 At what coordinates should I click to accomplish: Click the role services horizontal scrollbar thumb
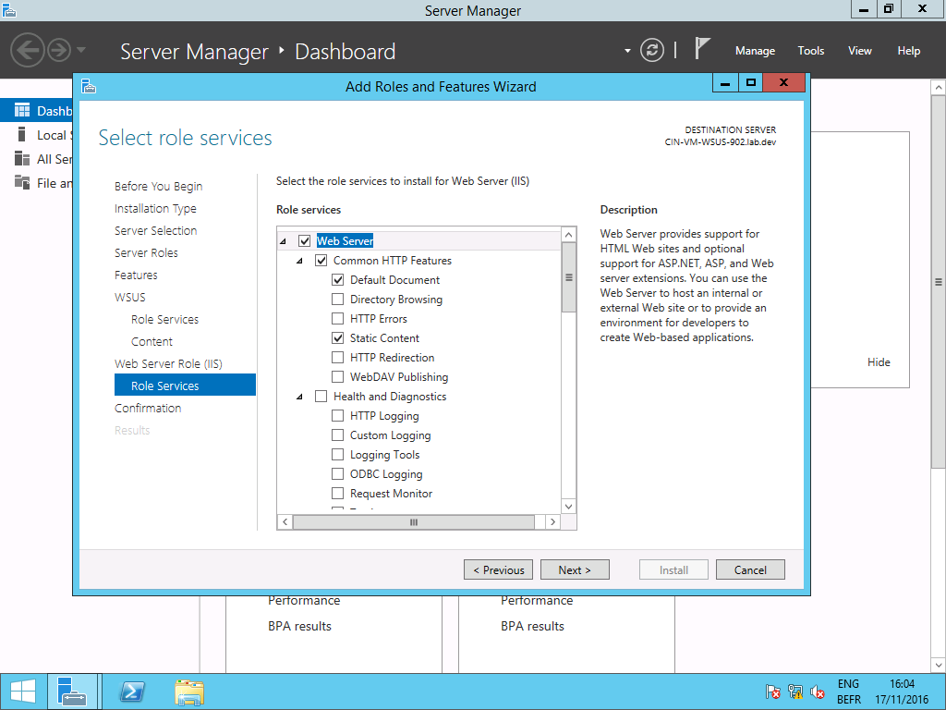414,521
